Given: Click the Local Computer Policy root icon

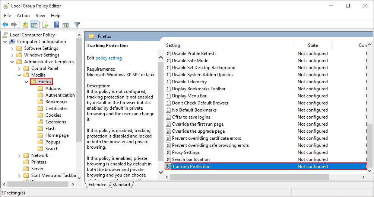Looking at the screenshot, I should (x=5, y=35).
